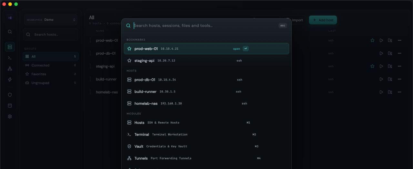This screenshot has height=169, width=413.
Task: Open file browser for prod-db-01 row
Action: point(390,53)
